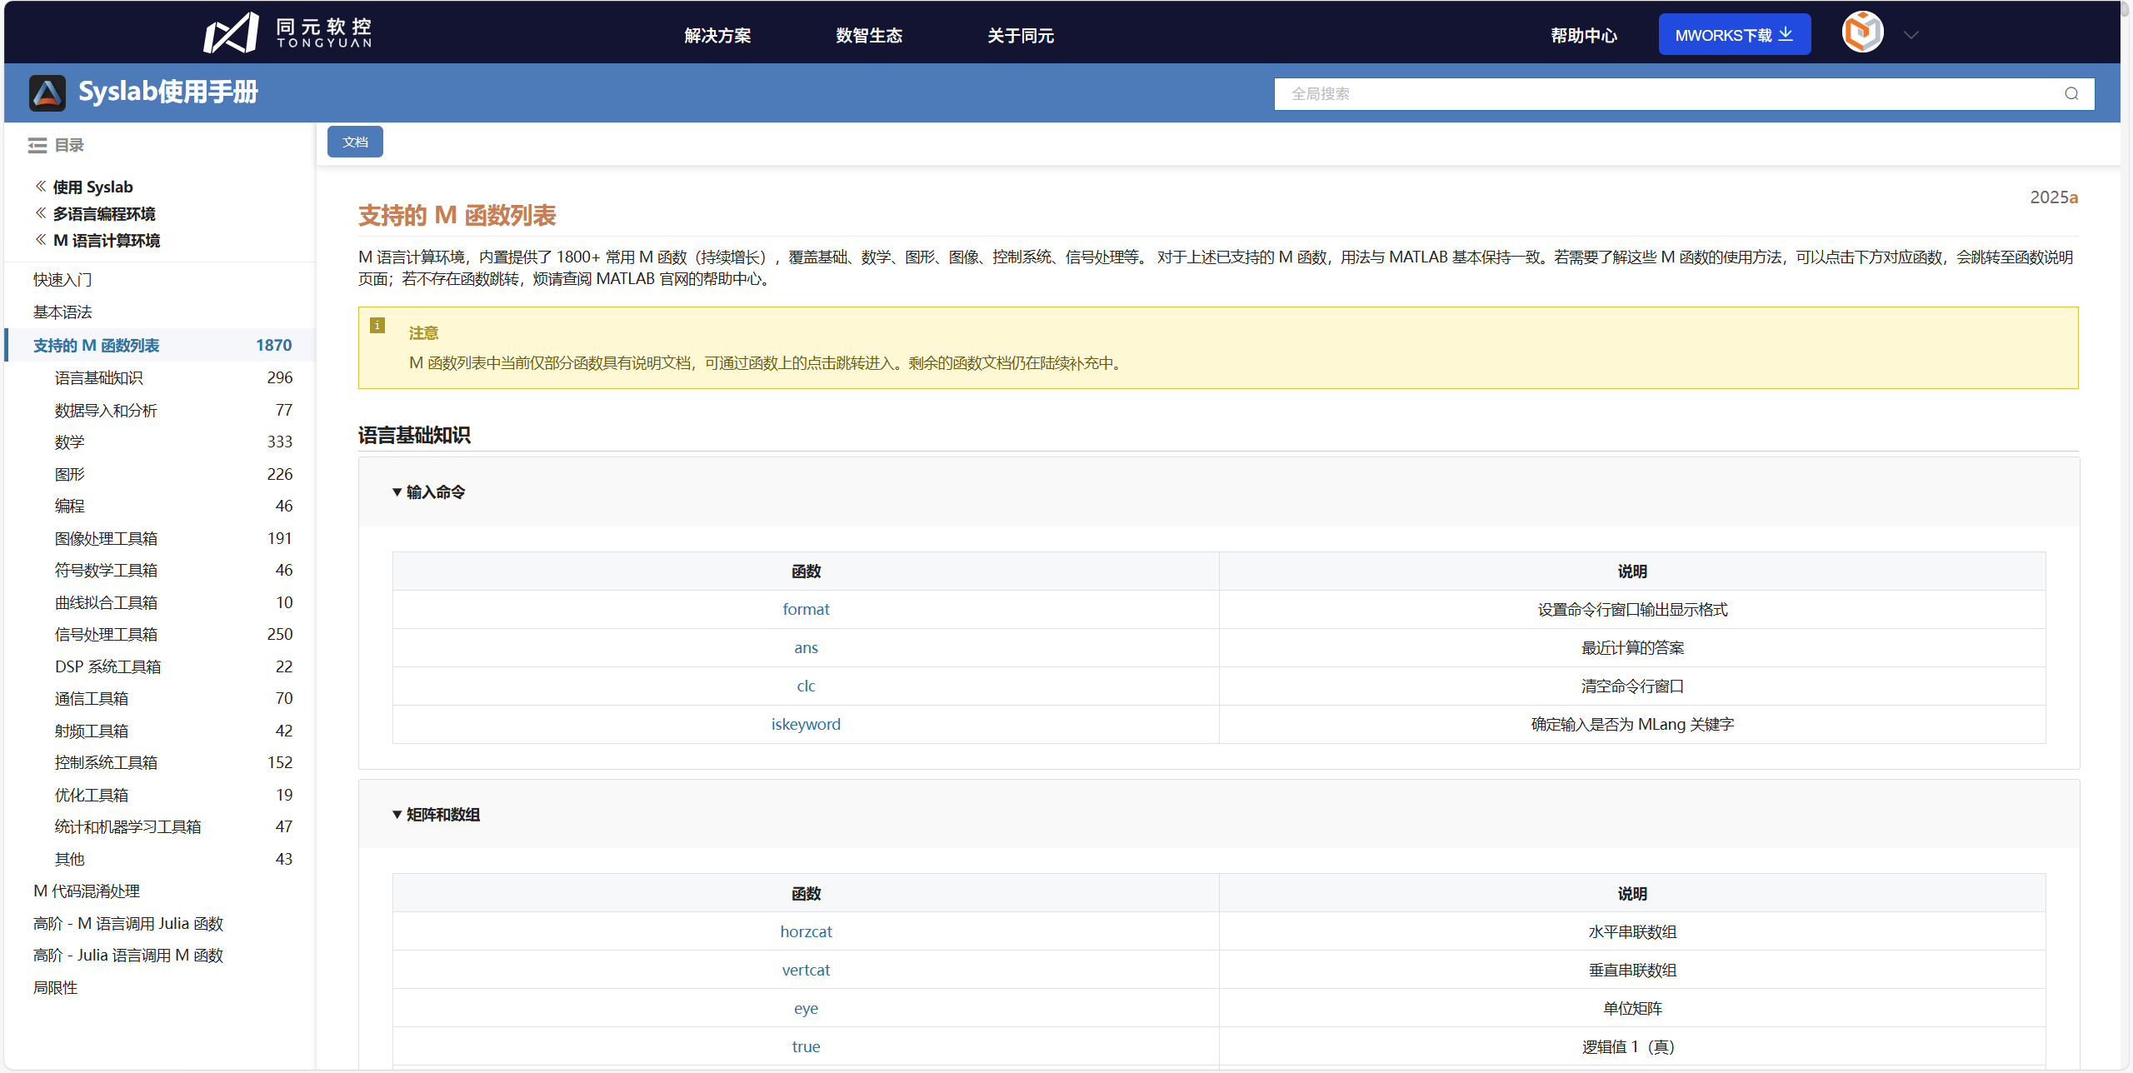Click the 清空命令行窗口 description cell

click(1632, 686)
